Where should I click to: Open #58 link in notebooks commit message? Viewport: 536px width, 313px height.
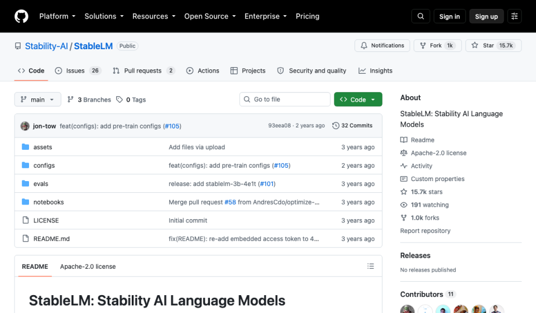tap(230, 202)
